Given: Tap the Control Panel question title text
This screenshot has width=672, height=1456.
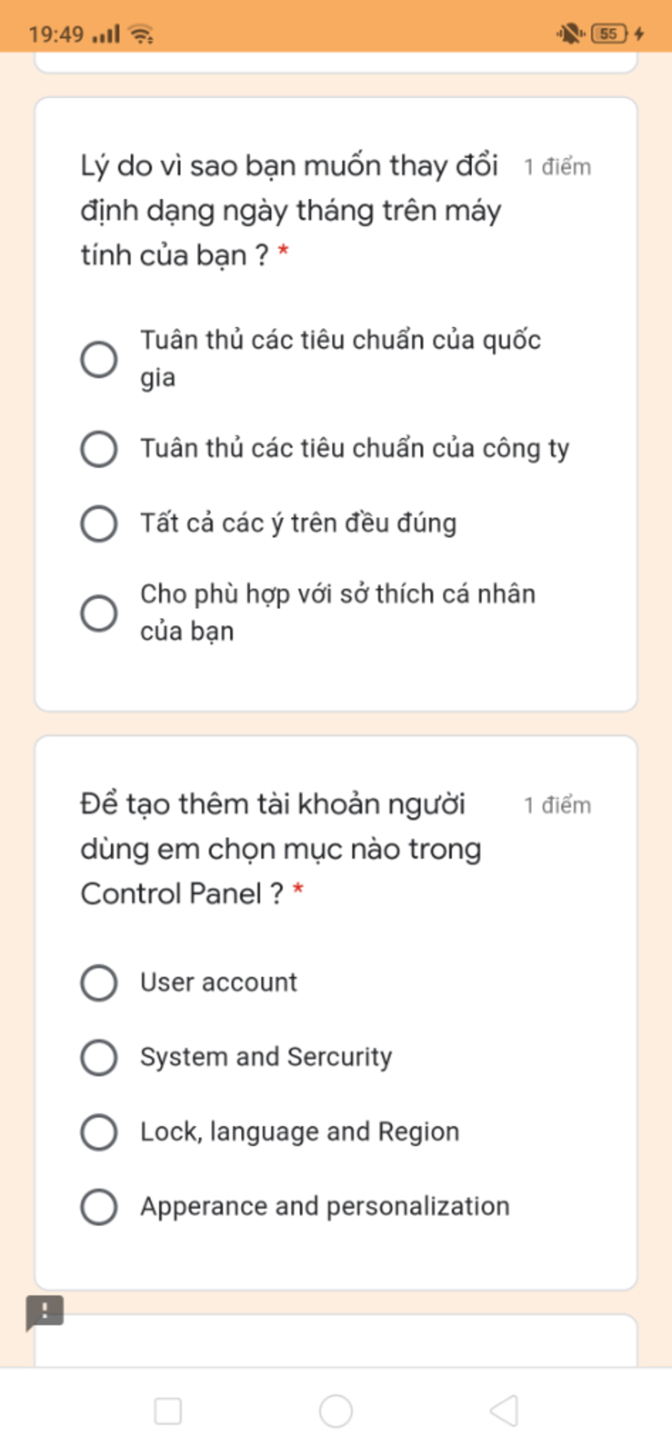Looking at the screenshot, I should tap(280, 849).
